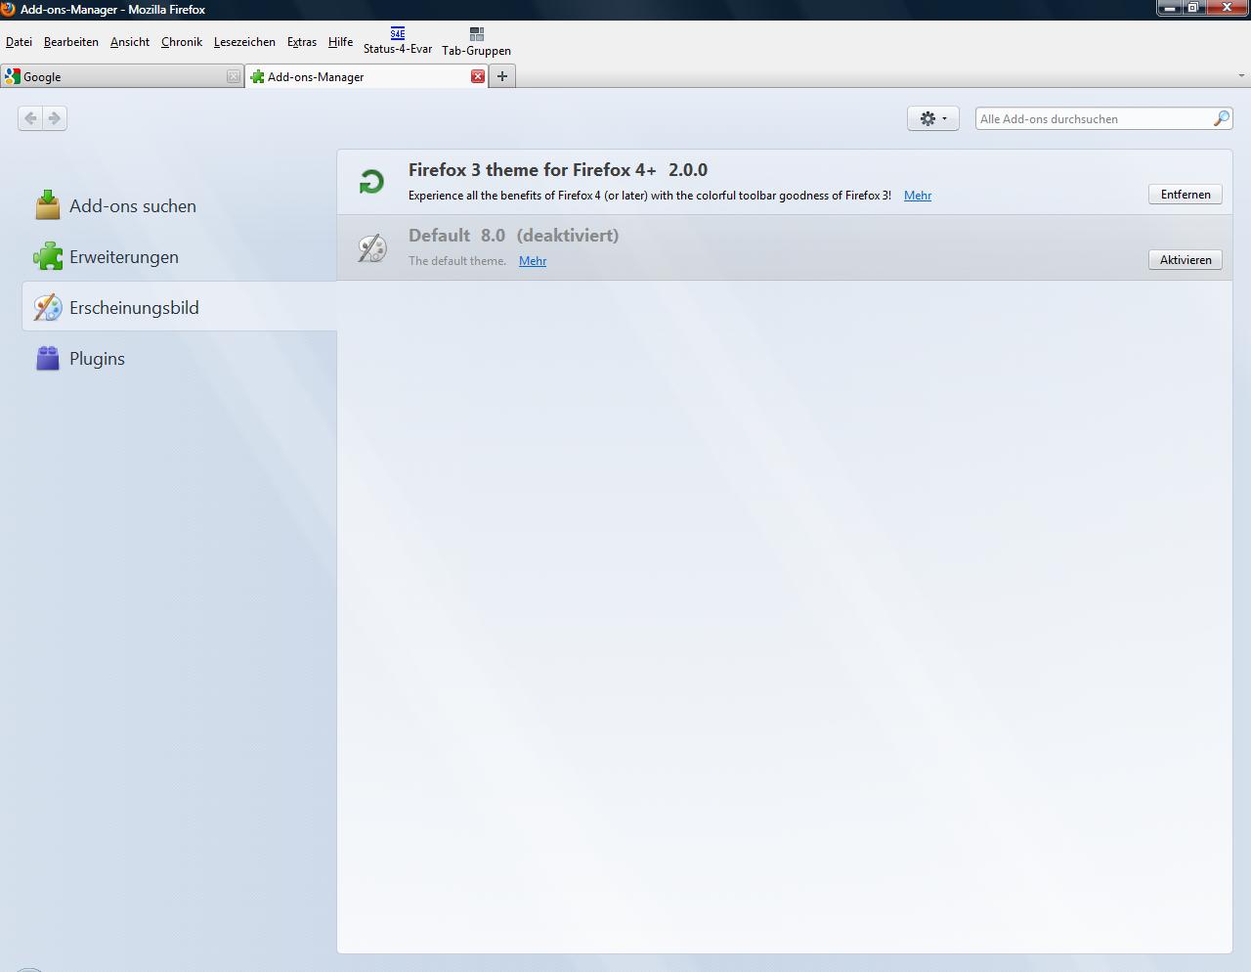Click the Firefox logo in title bar
Image resolution: width=1251 pixels, height=972 pixels.
click(8, 9)
